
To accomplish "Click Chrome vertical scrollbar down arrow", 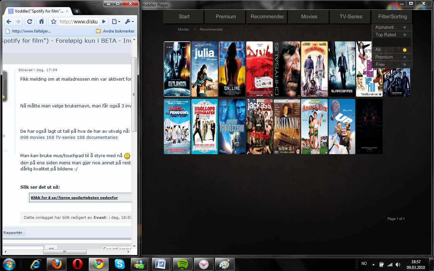I will click(134, 246).
